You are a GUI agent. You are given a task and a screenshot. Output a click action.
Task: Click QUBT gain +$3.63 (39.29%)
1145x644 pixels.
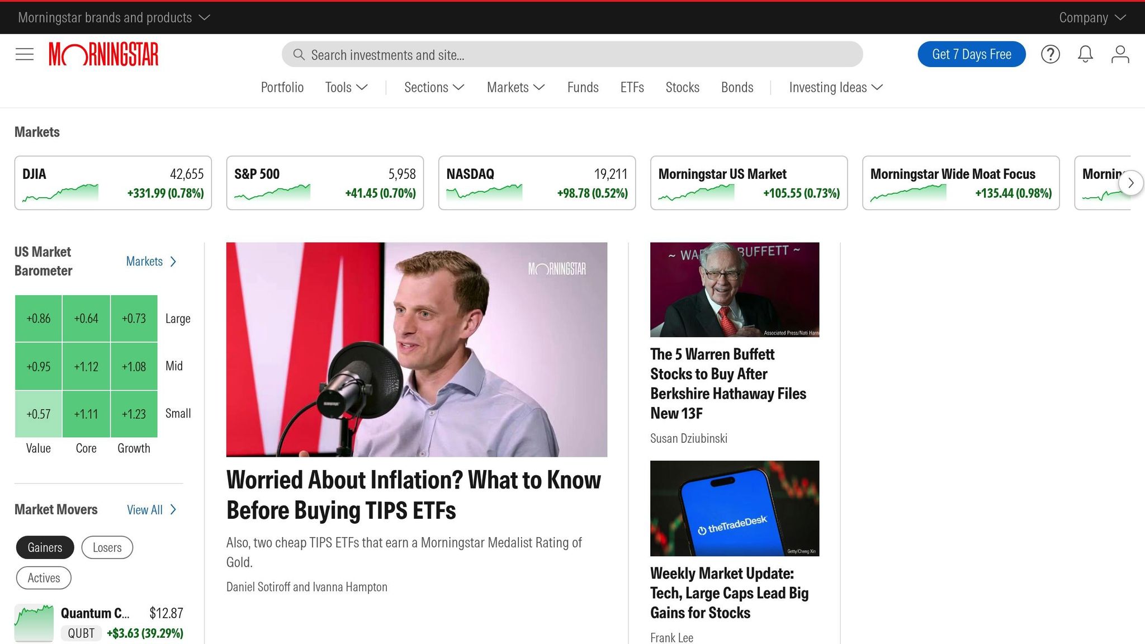145,633
